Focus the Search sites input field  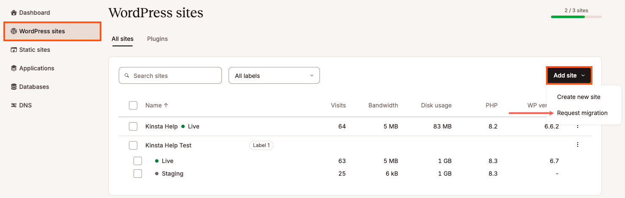(x=170, y=76)
